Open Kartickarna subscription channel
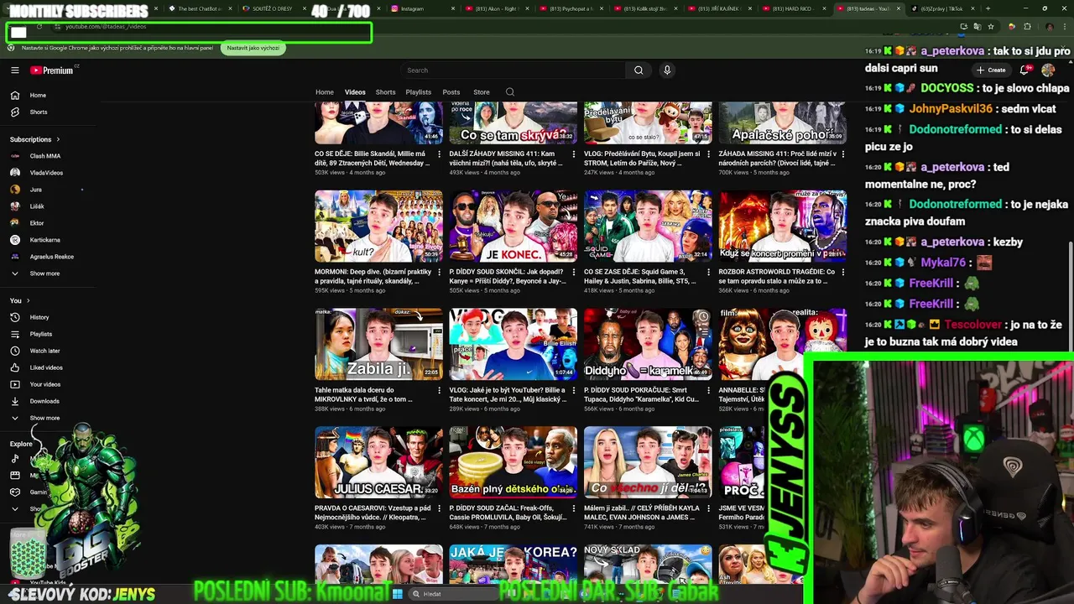Image resolution: width=1074 pixels, height=604 pixels. tap(45, 240)
